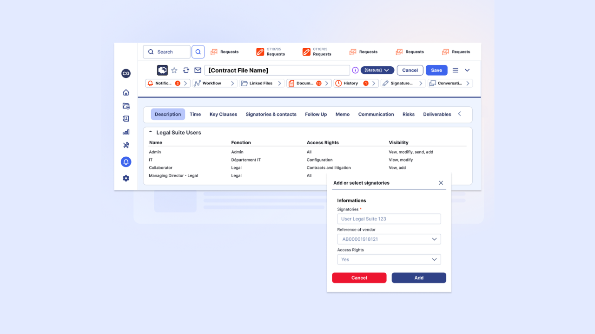Click the tab bar left chevron

tap(460, 114)
